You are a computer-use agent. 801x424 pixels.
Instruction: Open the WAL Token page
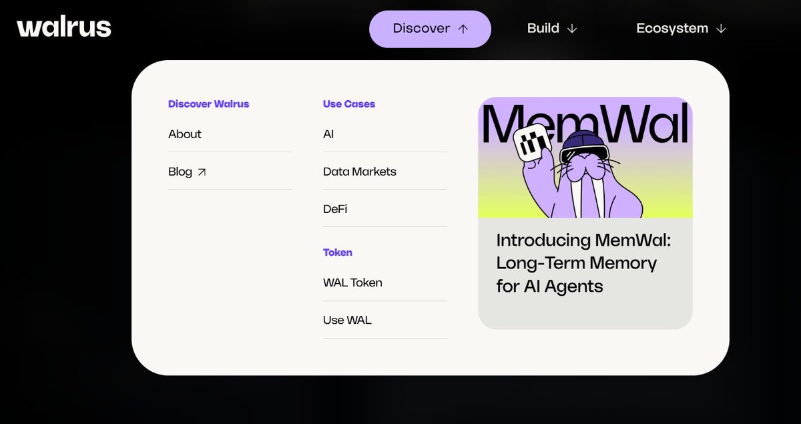click(x=352, y=282)
